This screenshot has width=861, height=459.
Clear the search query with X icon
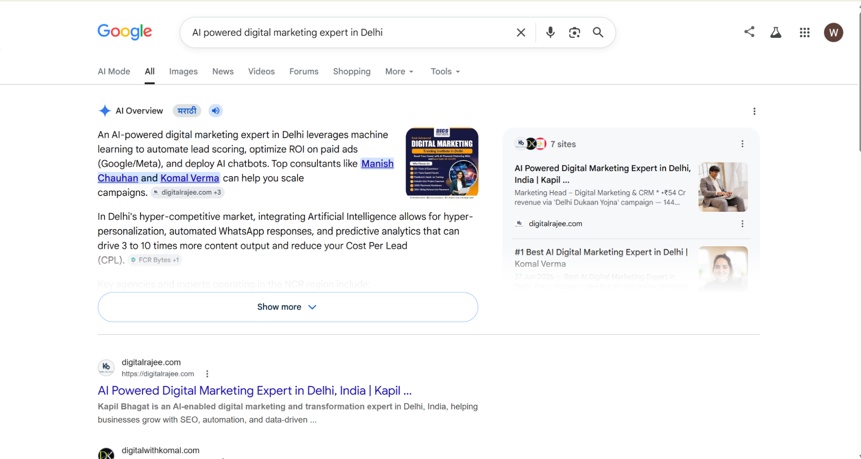[521, 32]
